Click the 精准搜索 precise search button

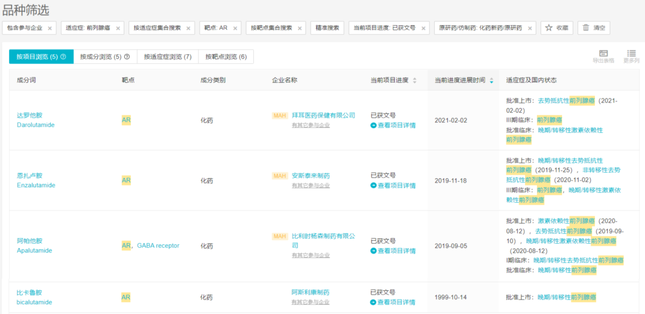point(327,28)
